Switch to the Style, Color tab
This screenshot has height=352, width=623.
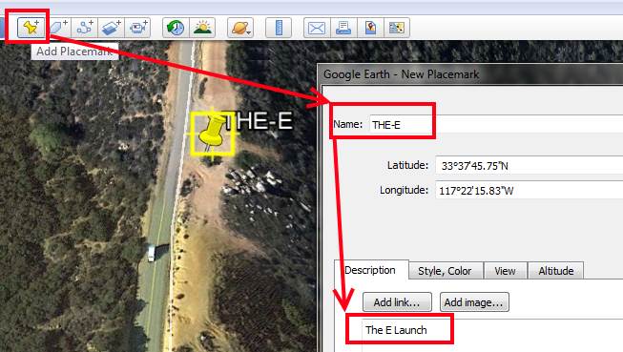point(445,271)
